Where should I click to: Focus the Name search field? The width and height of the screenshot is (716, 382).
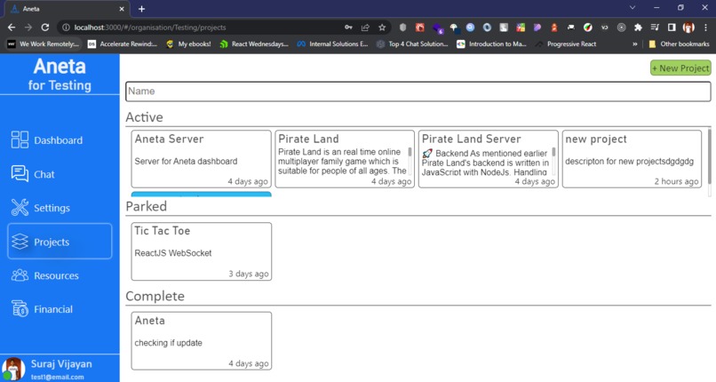418,92
